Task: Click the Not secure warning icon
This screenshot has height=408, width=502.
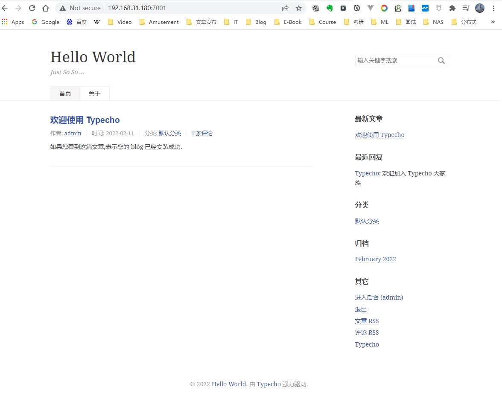Action: pos(63,8)
